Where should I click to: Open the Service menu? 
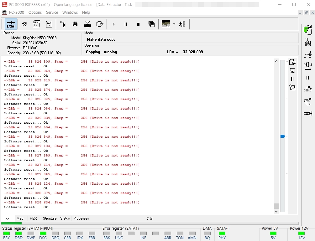click(x=52, y=13)
